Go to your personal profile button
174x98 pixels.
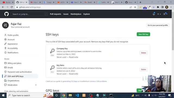(x=158, y=25)
